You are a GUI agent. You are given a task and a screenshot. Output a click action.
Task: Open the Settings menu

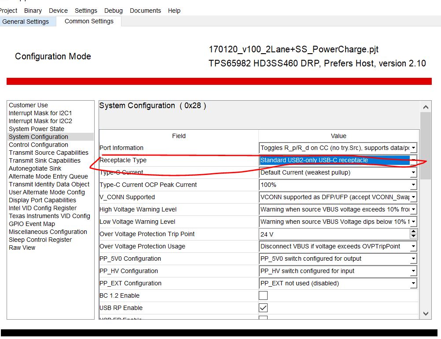click(x=86, y=11)
